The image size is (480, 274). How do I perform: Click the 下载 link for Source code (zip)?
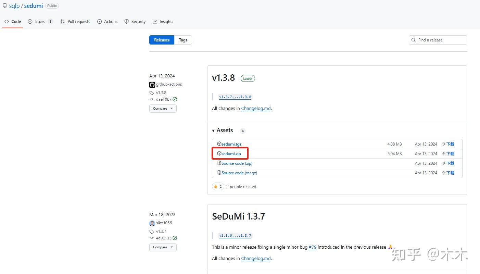coord(450,163)
